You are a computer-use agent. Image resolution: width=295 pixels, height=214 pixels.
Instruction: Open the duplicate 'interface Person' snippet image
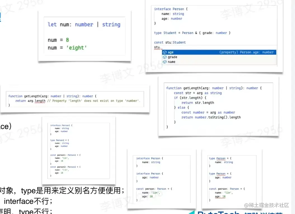coord(162,179)
